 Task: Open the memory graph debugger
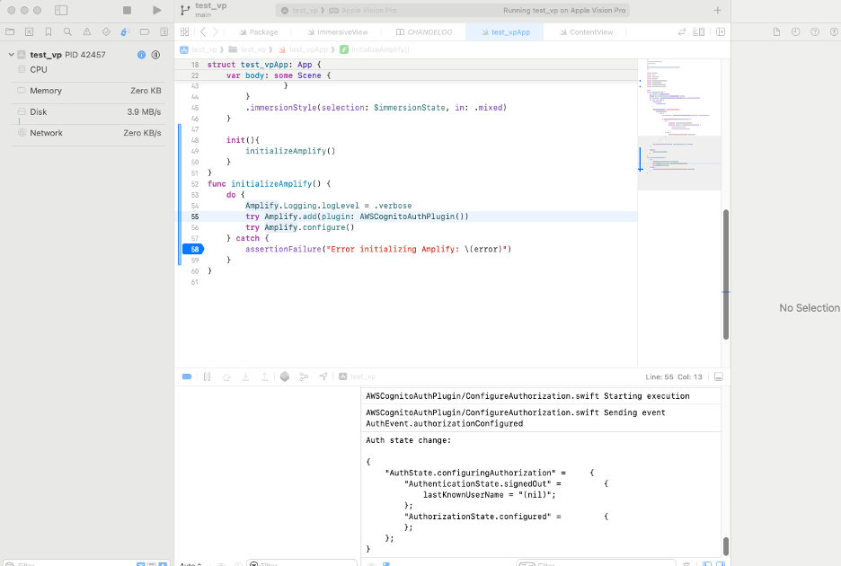305,376
